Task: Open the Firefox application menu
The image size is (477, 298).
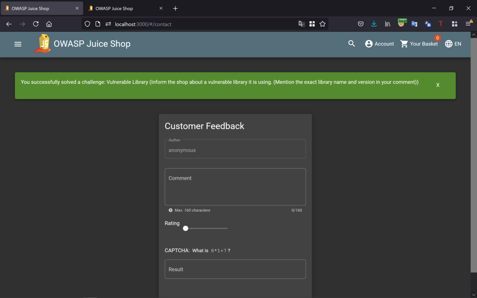Action: [469, 24]
